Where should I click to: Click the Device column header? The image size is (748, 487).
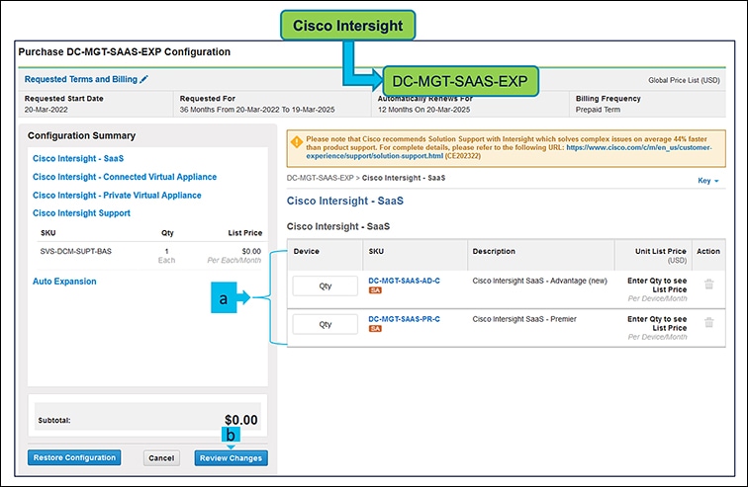pyautogui.click(x=307, y=251)
